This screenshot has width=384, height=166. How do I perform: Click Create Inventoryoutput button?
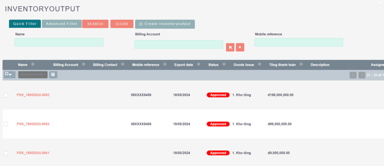pyautogui.click(x=165, y=24)
